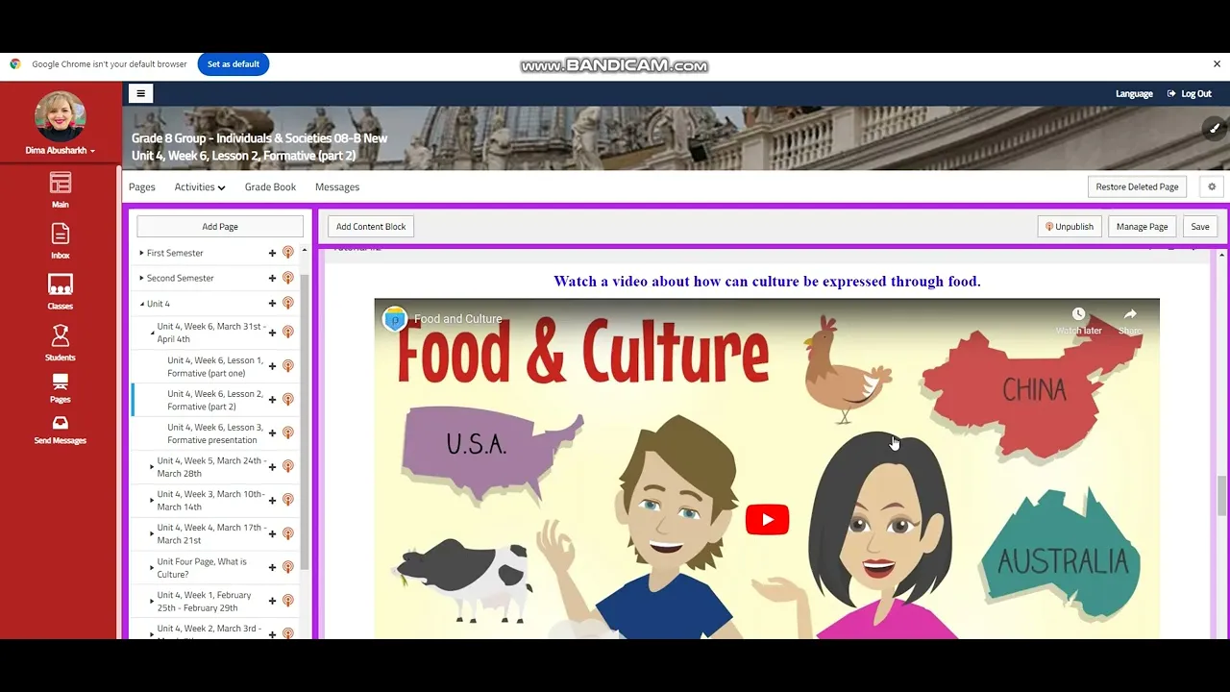
Task: Toggle publish icon for Week 4, March 17th
Action: 287,534
